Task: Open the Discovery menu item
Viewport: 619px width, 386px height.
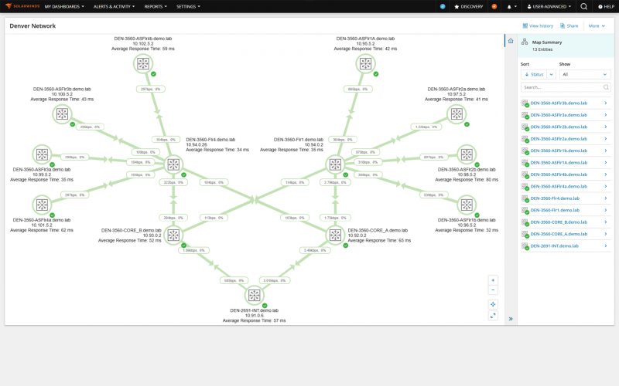Action: [x=469, y=7]
